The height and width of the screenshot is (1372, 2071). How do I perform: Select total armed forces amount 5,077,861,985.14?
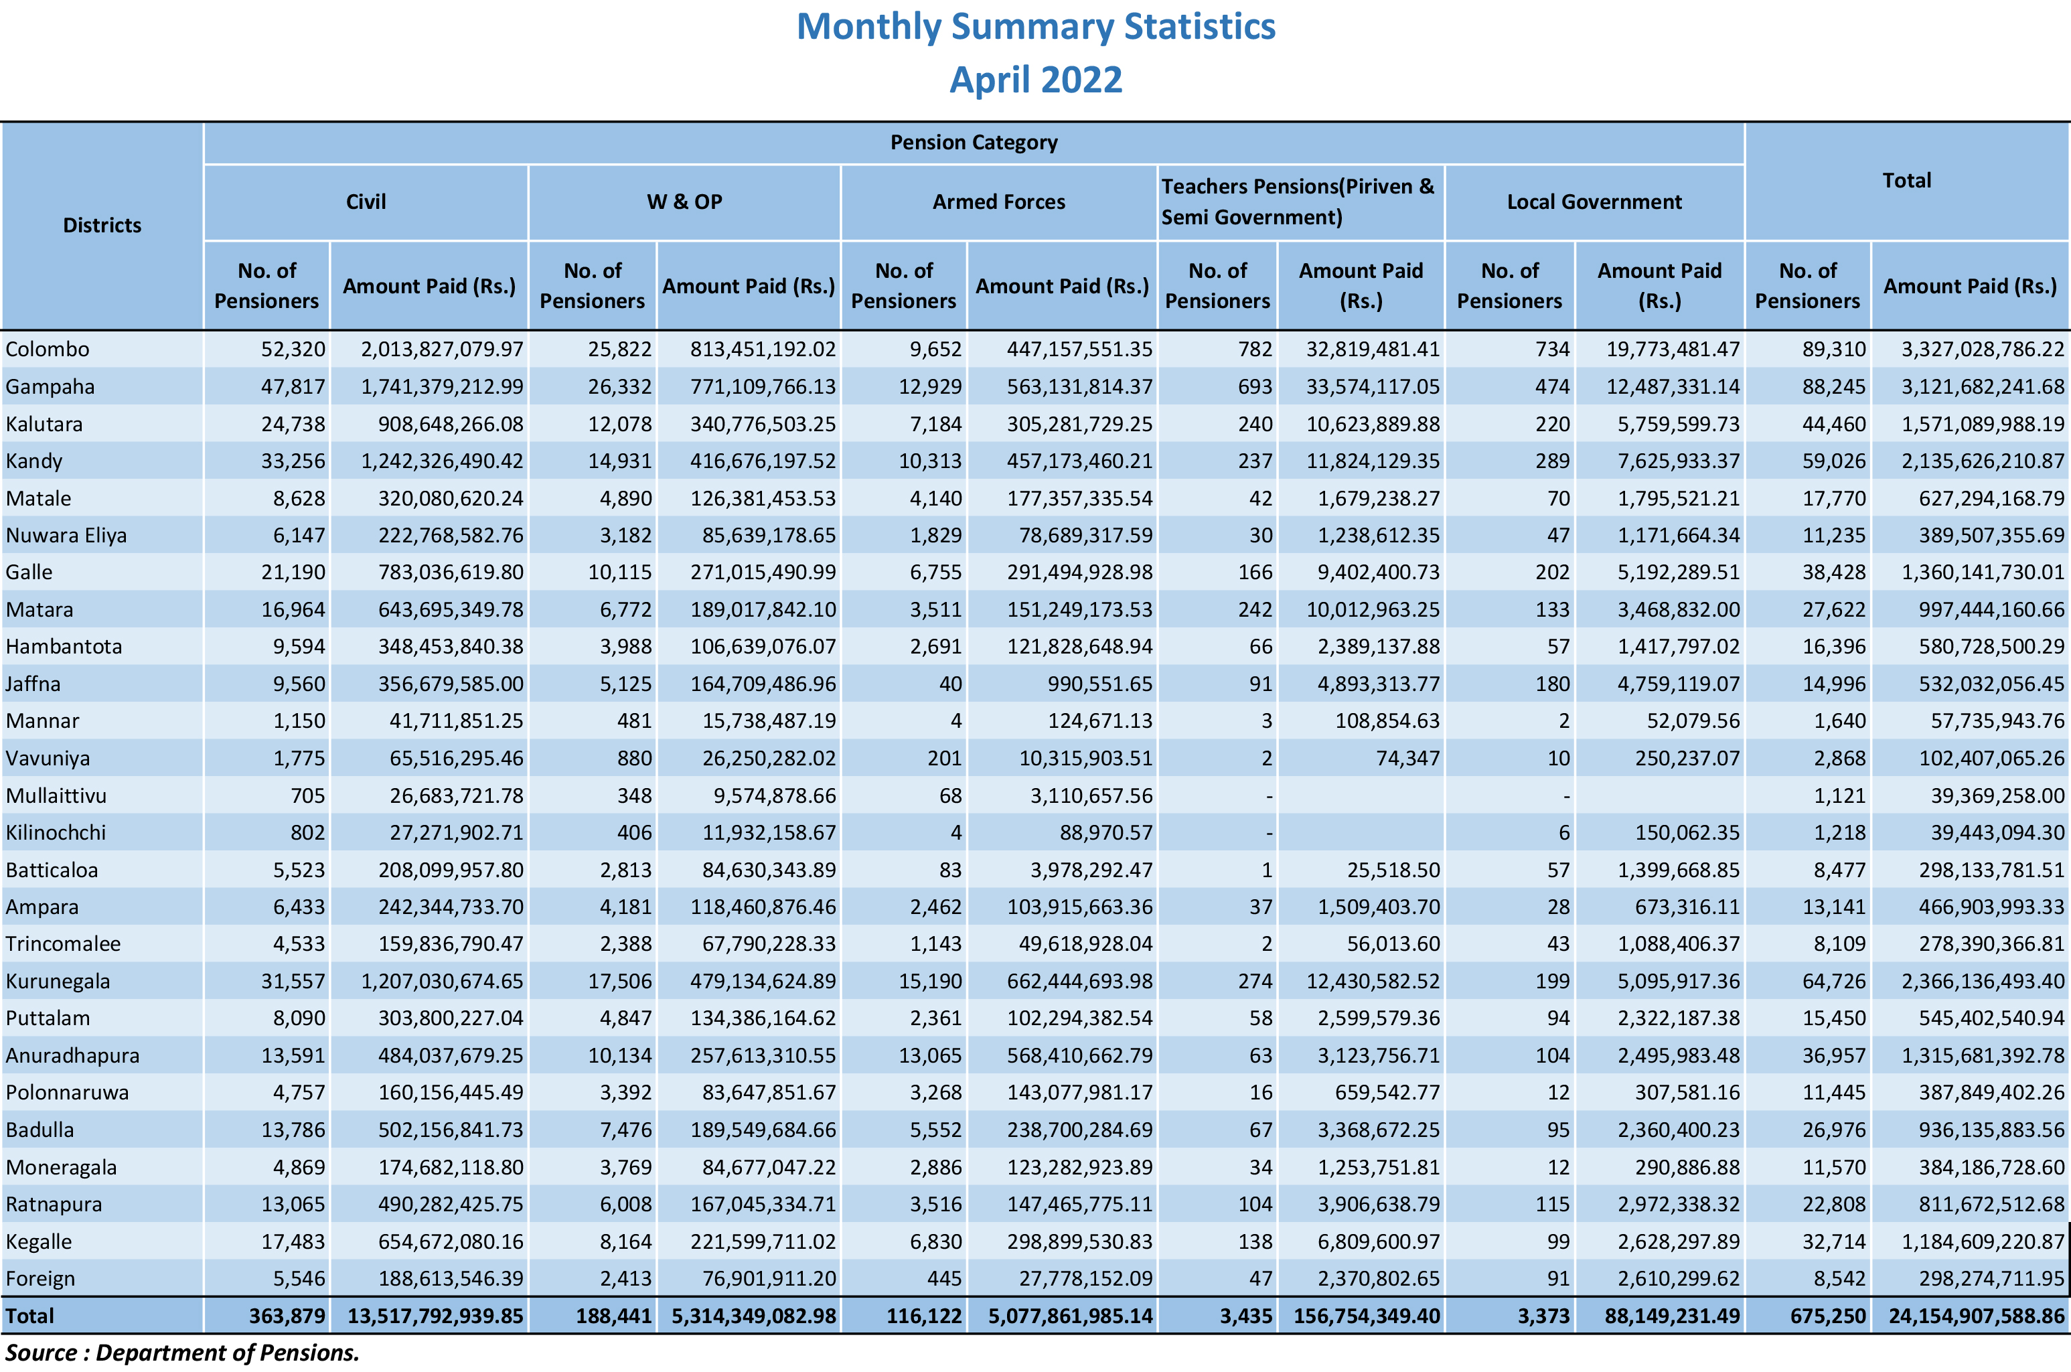1071,1317
